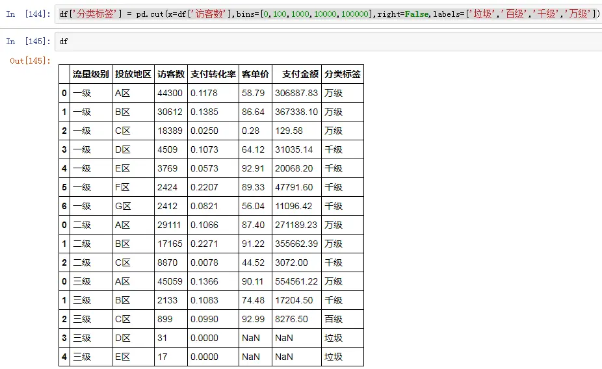The image size is (602, 369).
Task: Click into code cell In [144]
Action: pyautogui.click(x=329, y=14)
